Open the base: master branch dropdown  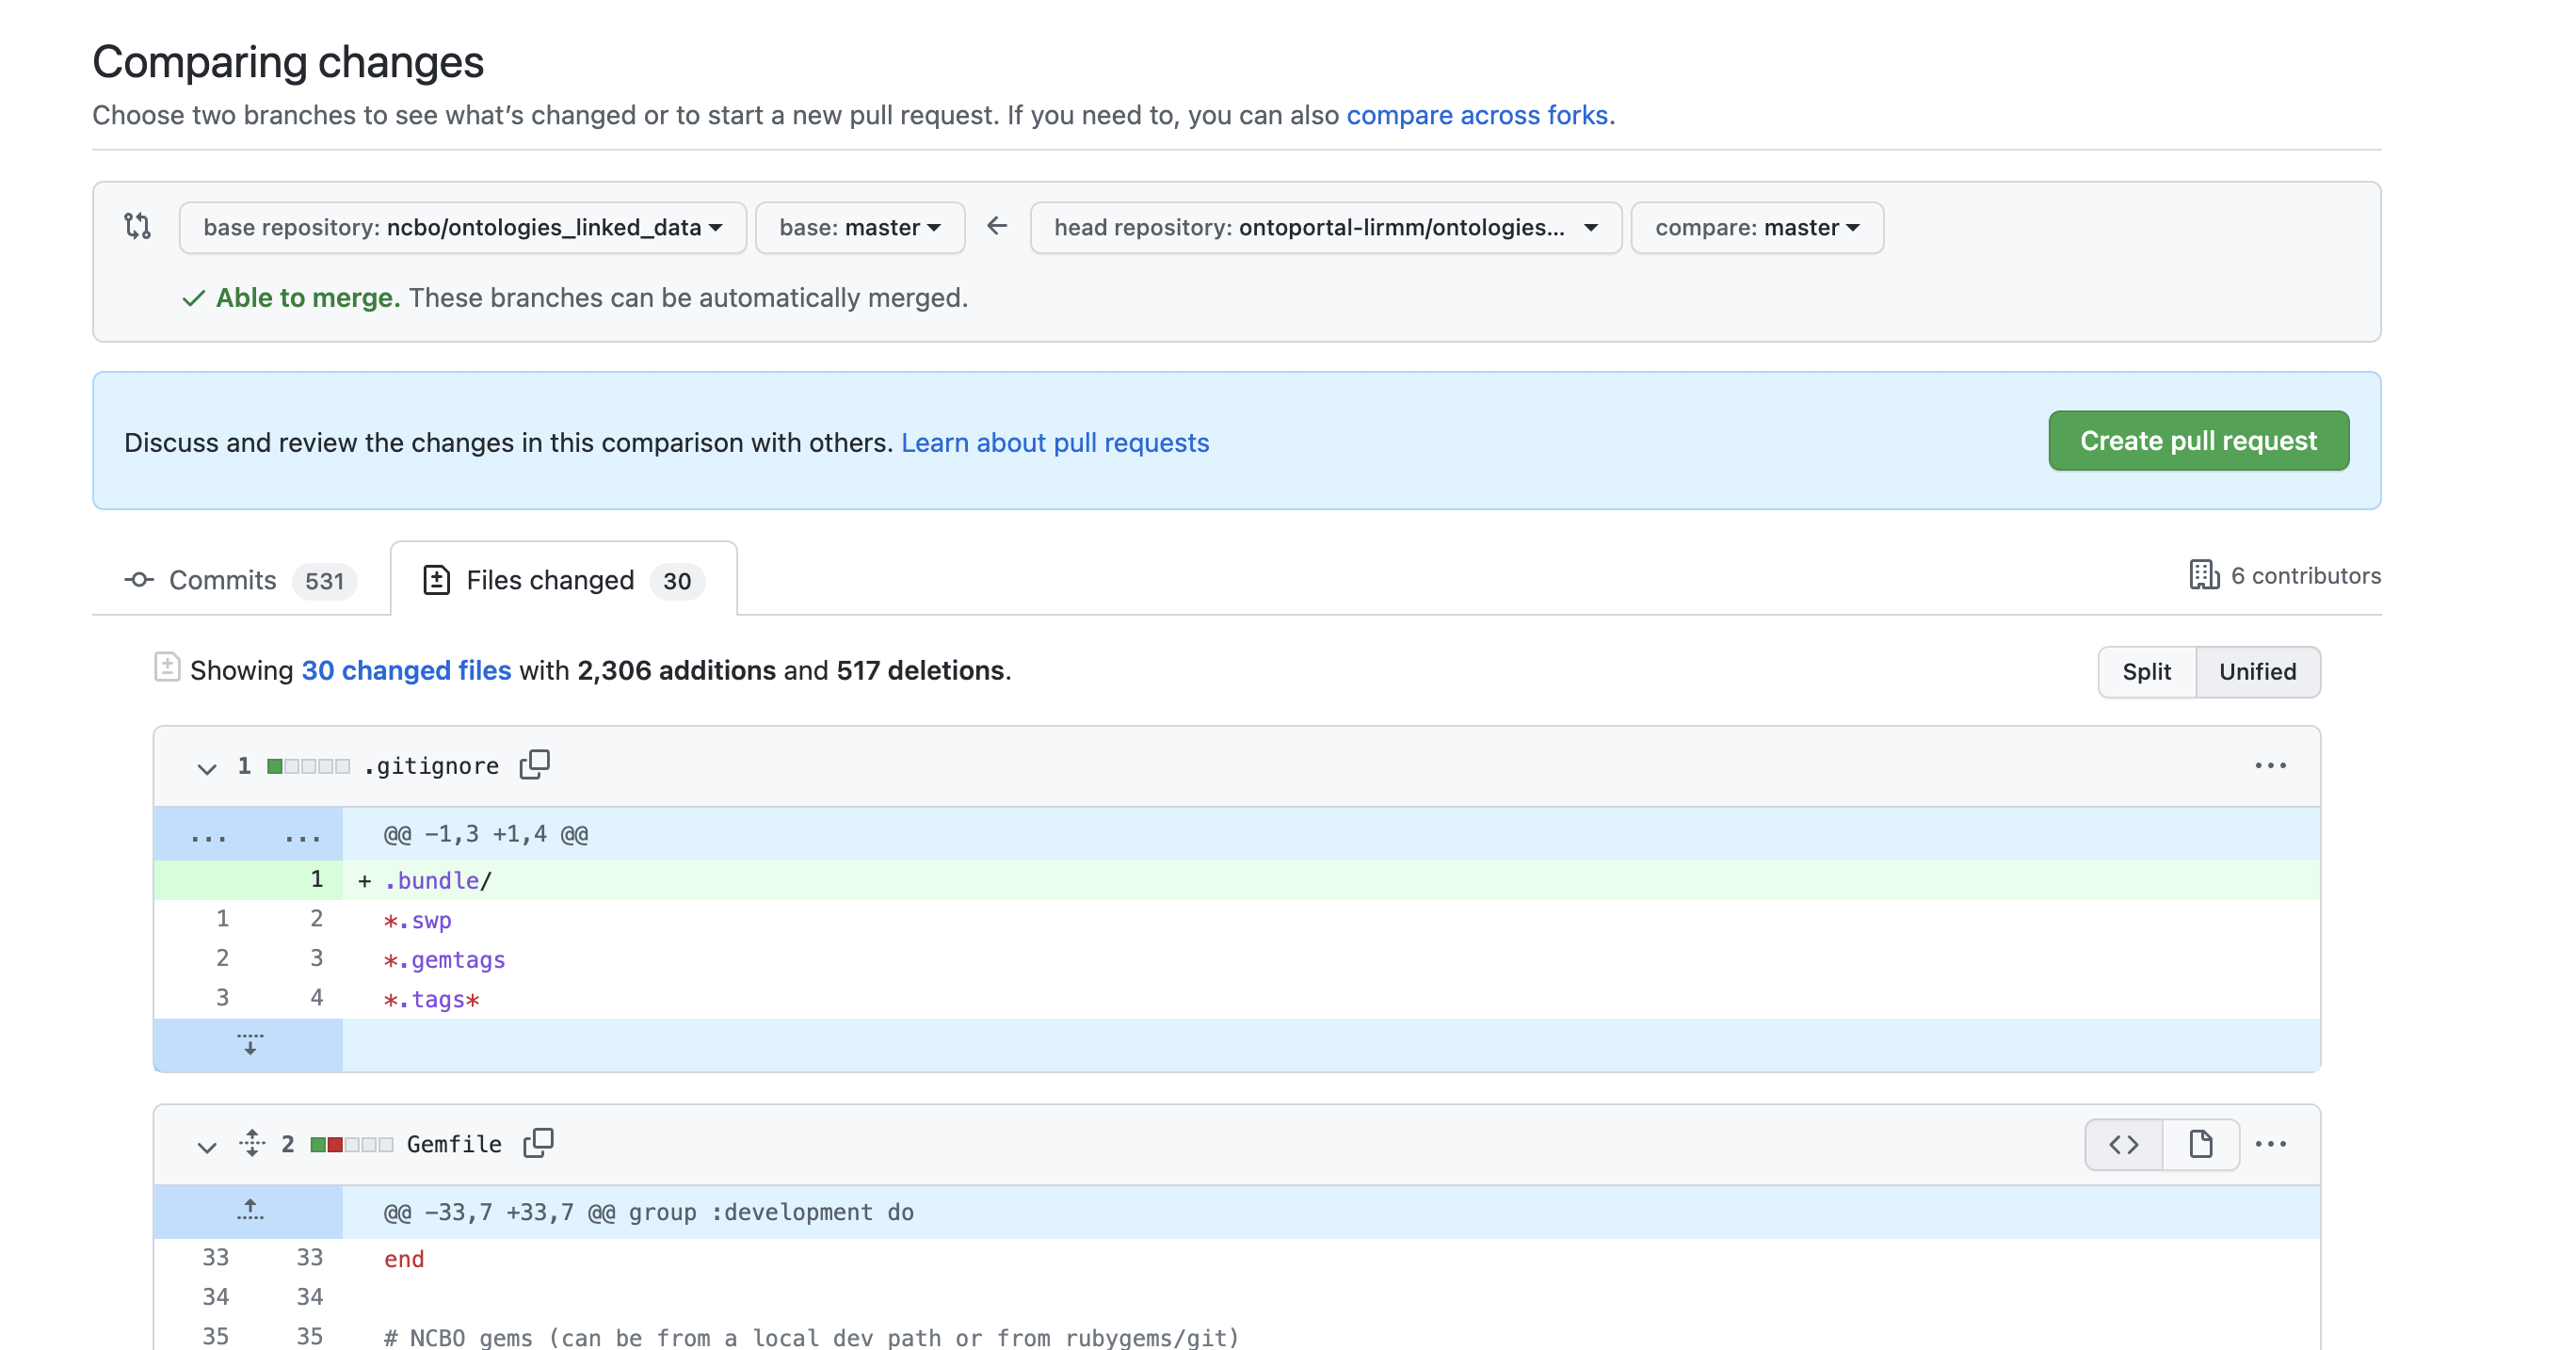point(860,228)
